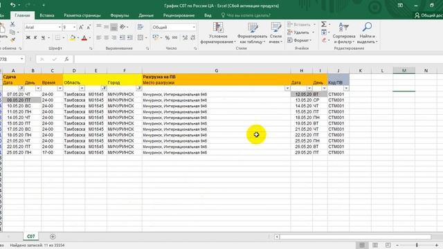
Task: Open the Общий number format dropdown
Action: [194, 28]
